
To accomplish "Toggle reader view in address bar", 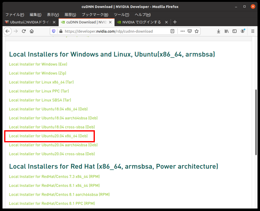I will pos(173,31).
